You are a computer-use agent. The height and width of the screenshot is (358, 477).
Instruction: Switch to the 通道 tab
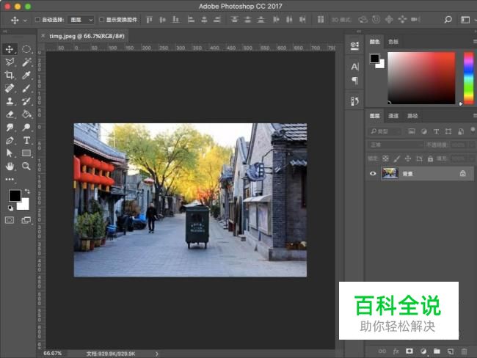pos(394,116)
